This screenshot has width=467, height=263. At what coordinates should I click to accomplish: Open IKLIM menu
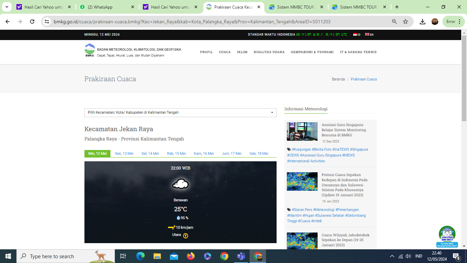click(x=242, y=52)
